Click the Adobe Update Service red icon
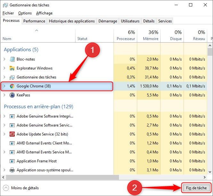Viewport: 213px width, 196px height. (x=12, y=134)
